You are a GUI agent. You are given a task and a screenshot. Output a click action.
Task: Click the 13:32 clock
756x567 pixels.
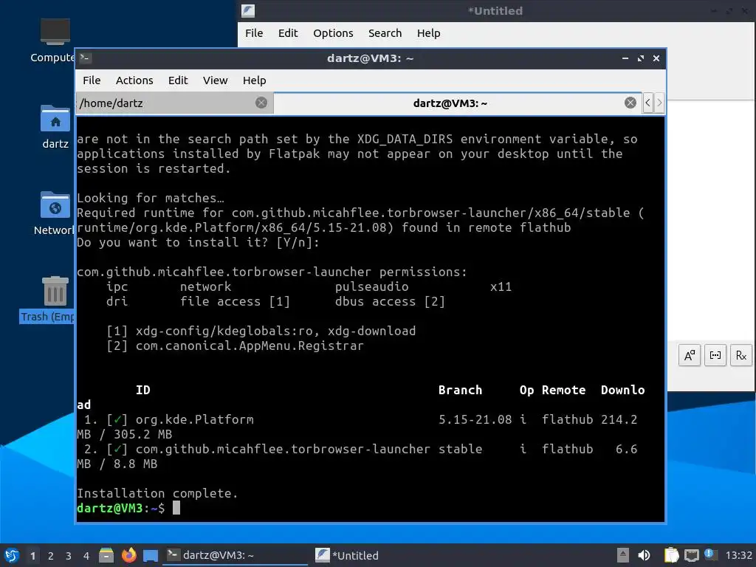(738, 555)
